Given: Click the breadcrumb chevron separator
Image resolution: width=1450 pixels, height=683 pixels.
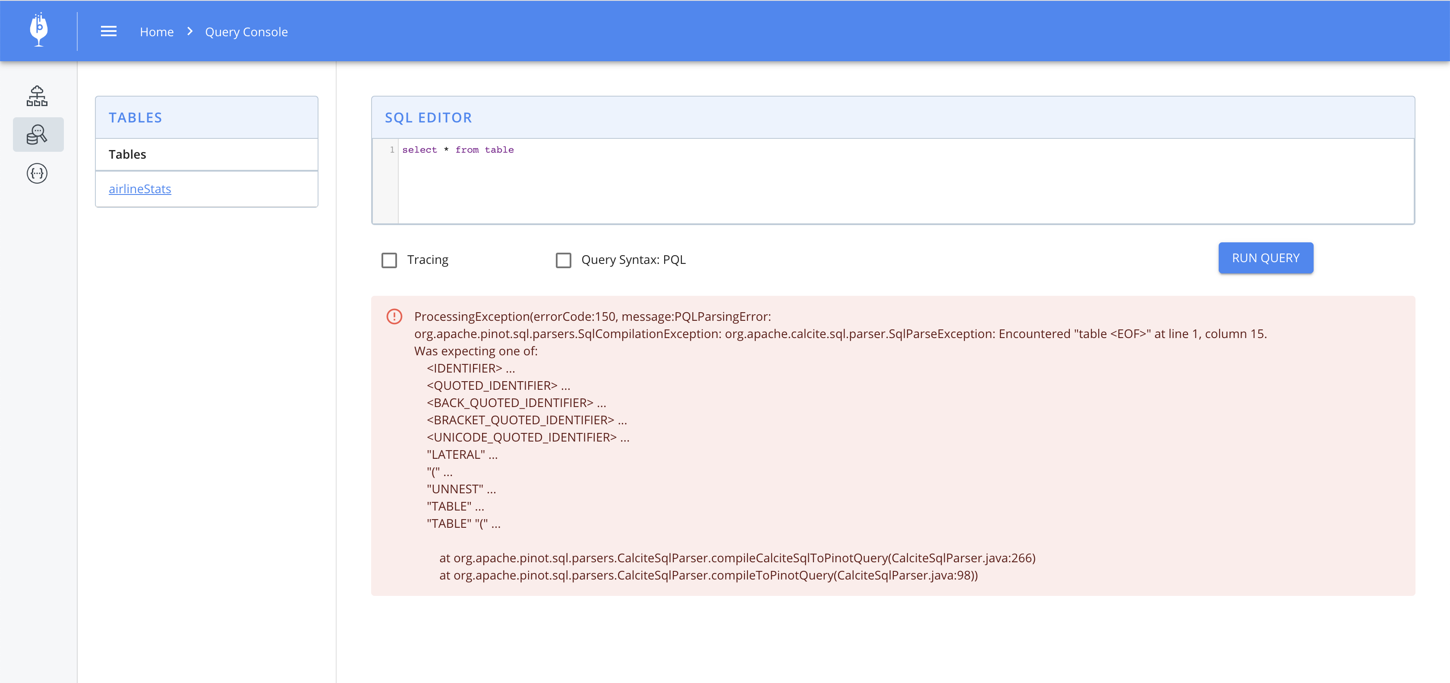Looking at the screenshot, I should 190,31.
